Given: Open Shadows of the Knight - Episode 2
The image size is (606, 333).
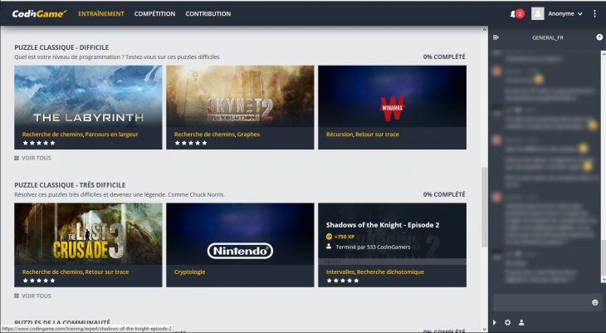Looking at the screenshot, I should coord(383,225).
